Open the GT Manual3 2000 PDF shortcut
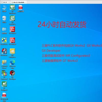Viewport: 102px width, 102px height. 4,97
